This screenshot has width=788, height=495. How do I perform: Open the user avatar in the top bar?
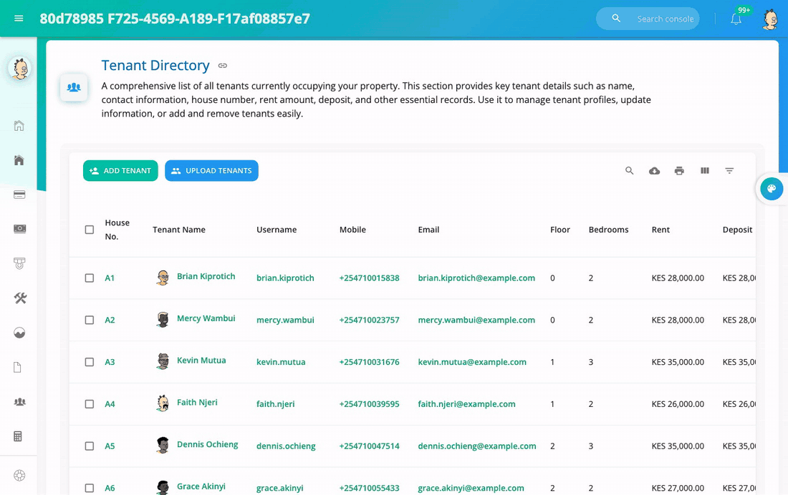click(770, 19)
